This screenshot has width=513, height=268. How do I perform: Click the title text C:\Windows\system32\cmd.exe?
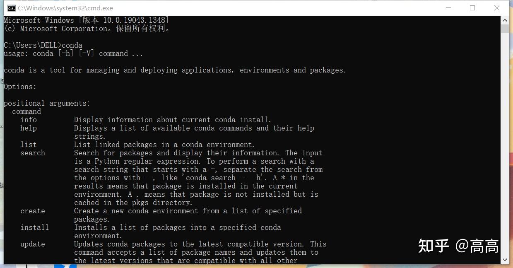[x=65, y=8]
